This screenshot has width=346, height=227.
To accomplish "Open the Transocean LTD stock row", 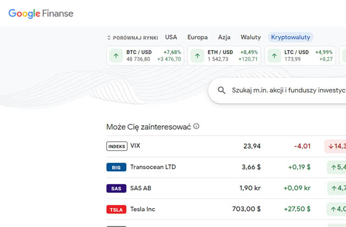I will pyautogui.click(x=226, y=167).
